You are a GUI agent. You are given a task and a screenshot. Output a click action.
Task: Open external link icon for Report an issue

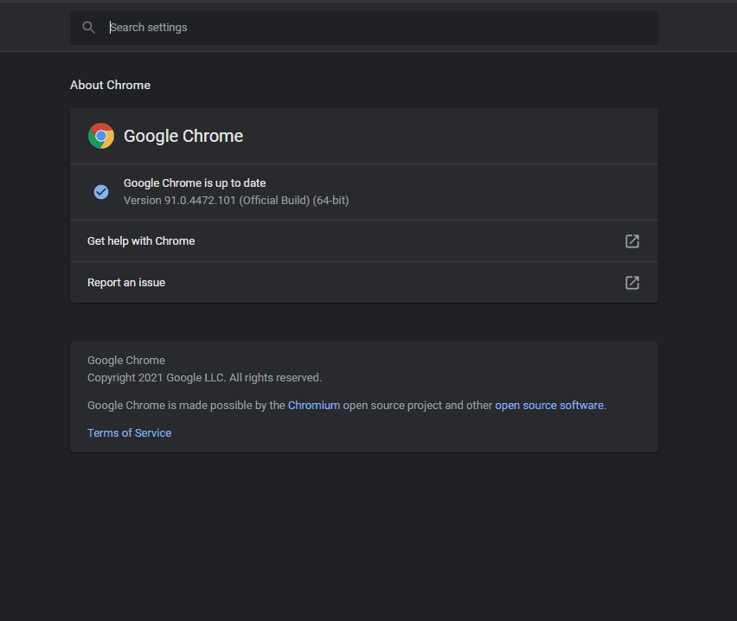(632, 283)
